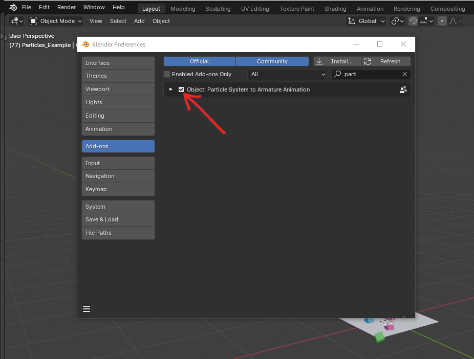474x359 pixels.
Task: Open the editor type selector icon
Action: coord(16,21)
